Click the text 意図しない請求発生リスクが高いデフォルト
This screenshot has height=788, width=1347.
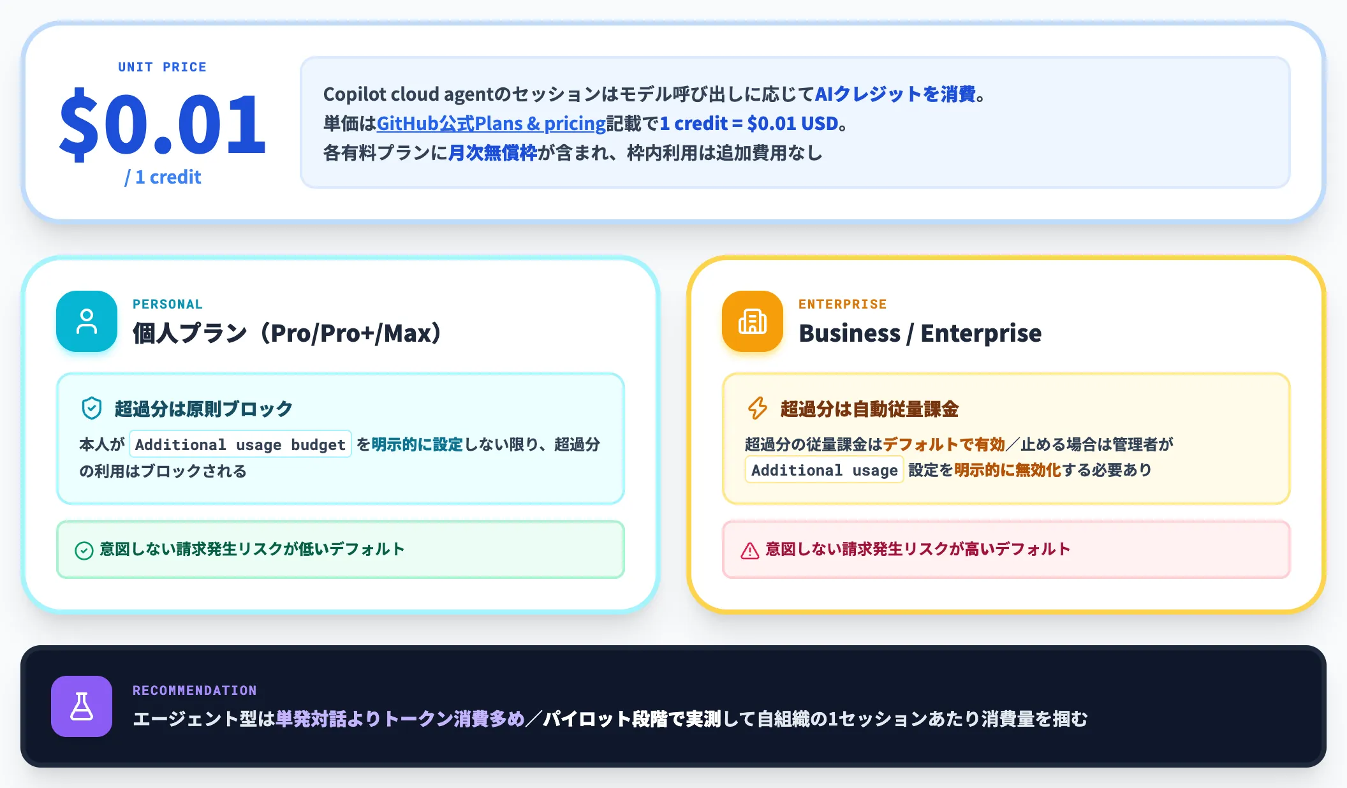[918, 550]
